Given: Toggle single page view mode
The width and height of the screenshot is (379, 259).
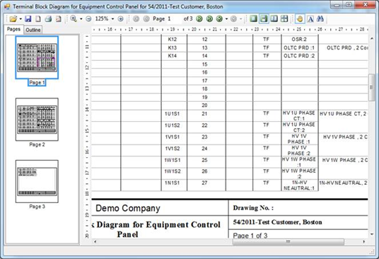Looking at the screenshot, I should click(x=253, y=18).
